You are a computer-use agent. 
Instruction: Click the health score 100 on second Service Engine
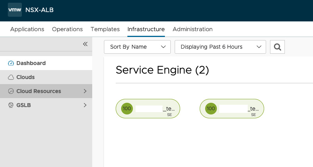pos(211,109)
